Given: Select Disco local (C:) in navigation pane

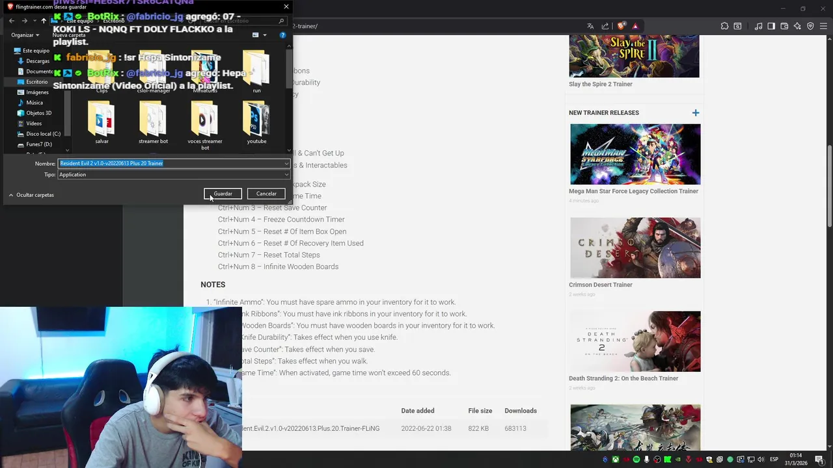Looking at the screenshot, I should 39,134.
